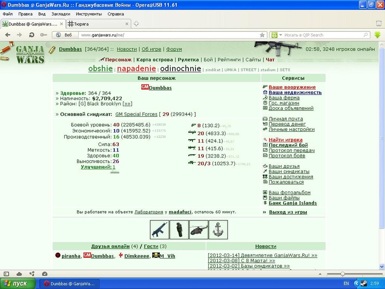Open the grenade inventory thumbnail
The height and width of the screenshot is (289, 385).
point(179,229)
